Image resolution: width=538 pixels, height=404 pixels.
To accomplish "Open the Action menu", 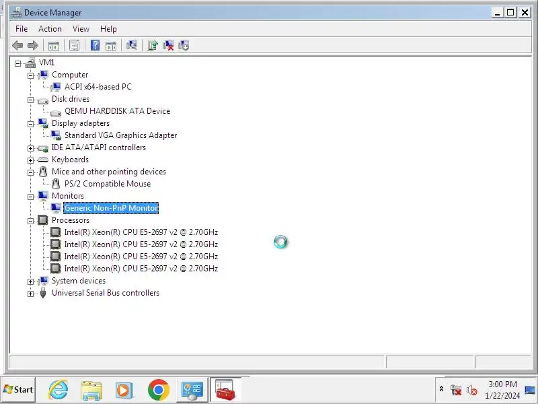I will (50, 29).
